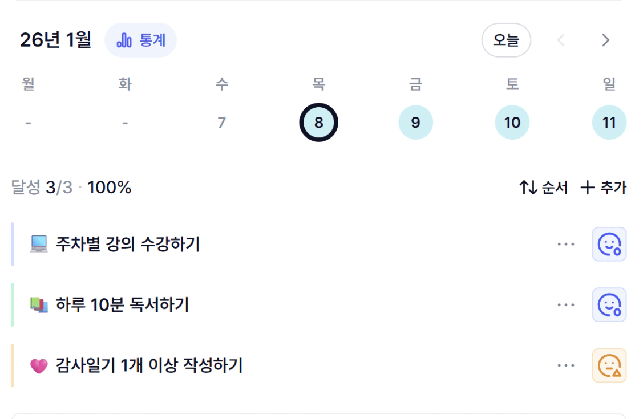Open the 감사일기 1개 이상 작성하기 habit title
This screenshot has height=419, width=643.
tap(149, 365)
